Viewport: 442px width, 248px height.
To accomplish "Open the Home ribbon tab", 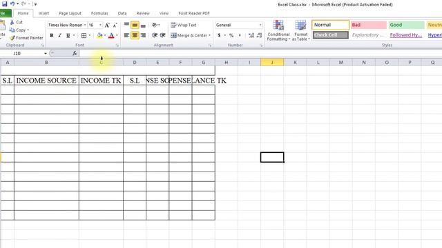I will click(23, 13).
